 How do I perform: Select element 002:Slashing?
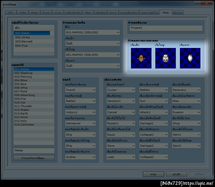tap(34, 73)
